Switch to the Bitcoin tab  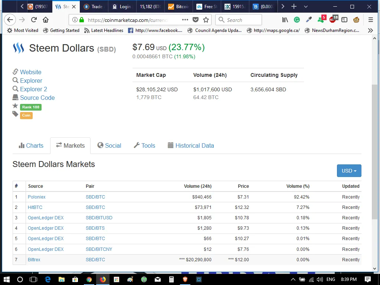pyautogui.click(x=178, y=7)
